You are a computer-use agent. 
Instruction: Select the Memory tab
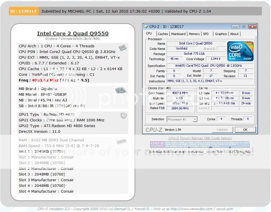click(x=194, y=34)
